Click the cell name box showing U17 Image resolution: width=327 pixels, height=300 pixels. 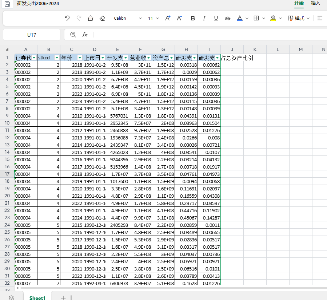(x=32, y=35)
